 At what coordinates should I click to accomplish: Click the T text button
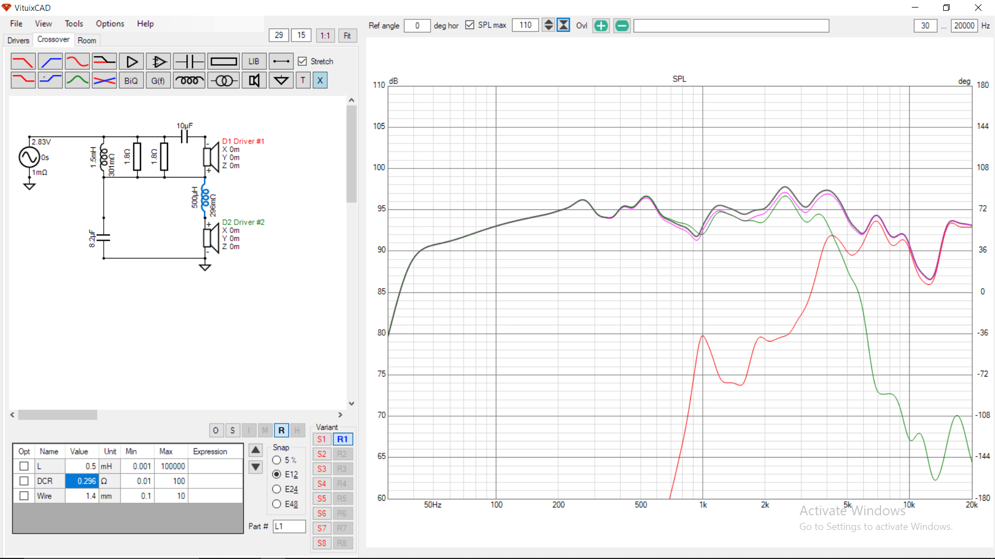click(x=303, y=80)
